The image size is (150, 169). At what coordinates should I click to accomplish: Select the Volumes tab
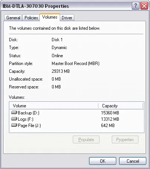click(x=50, y=17)
